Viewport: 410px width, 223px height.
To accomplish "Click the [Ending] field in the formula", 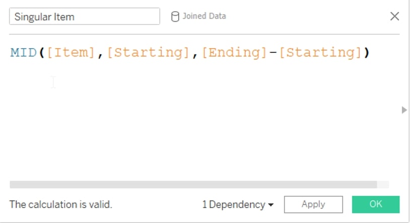I will pos(234,53).
